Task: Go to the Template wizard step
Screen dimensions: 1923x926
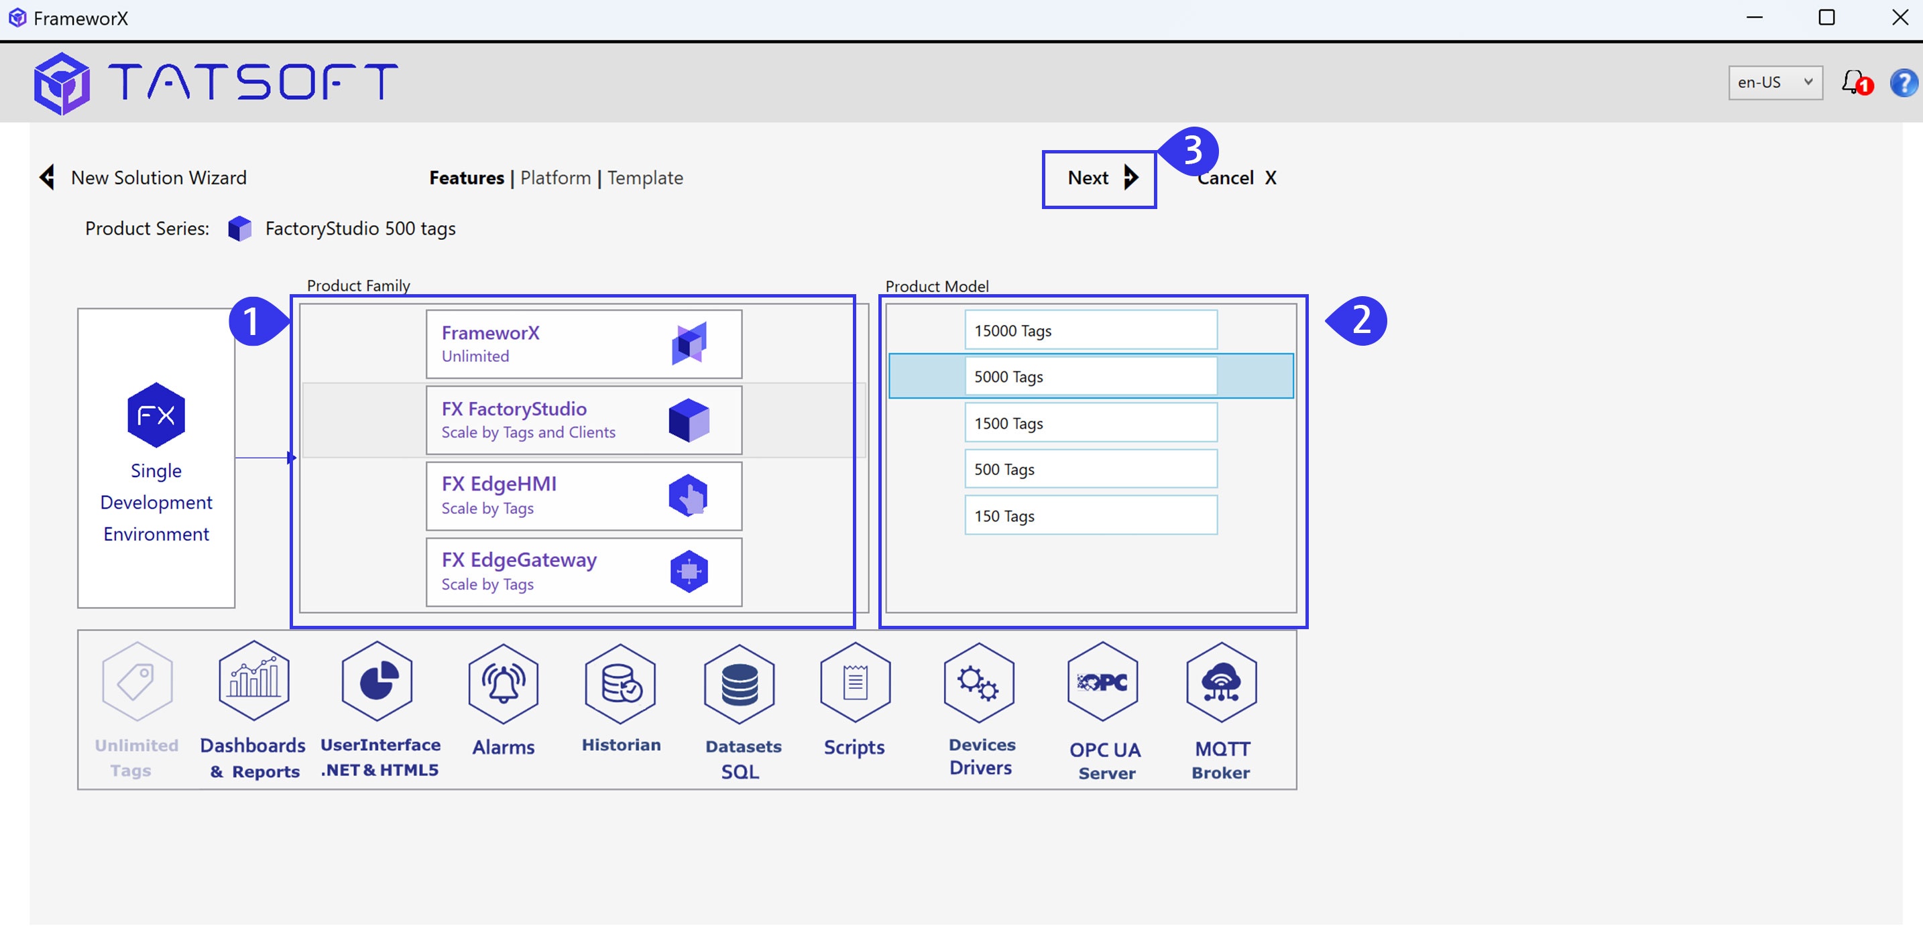Action: click(645, 178)
